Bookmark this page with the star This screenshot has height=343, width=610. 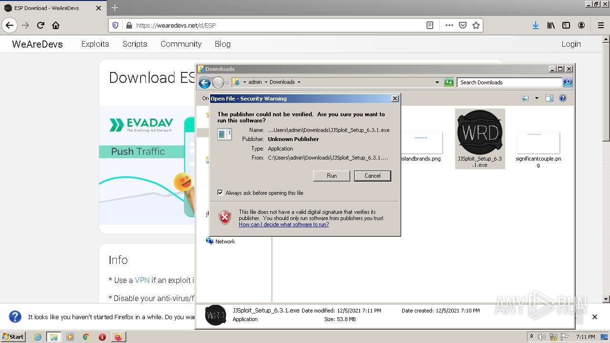click(476, 25)
